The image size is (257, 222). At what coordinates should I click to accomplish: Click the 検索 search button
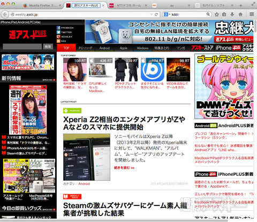tap(48, 47)
